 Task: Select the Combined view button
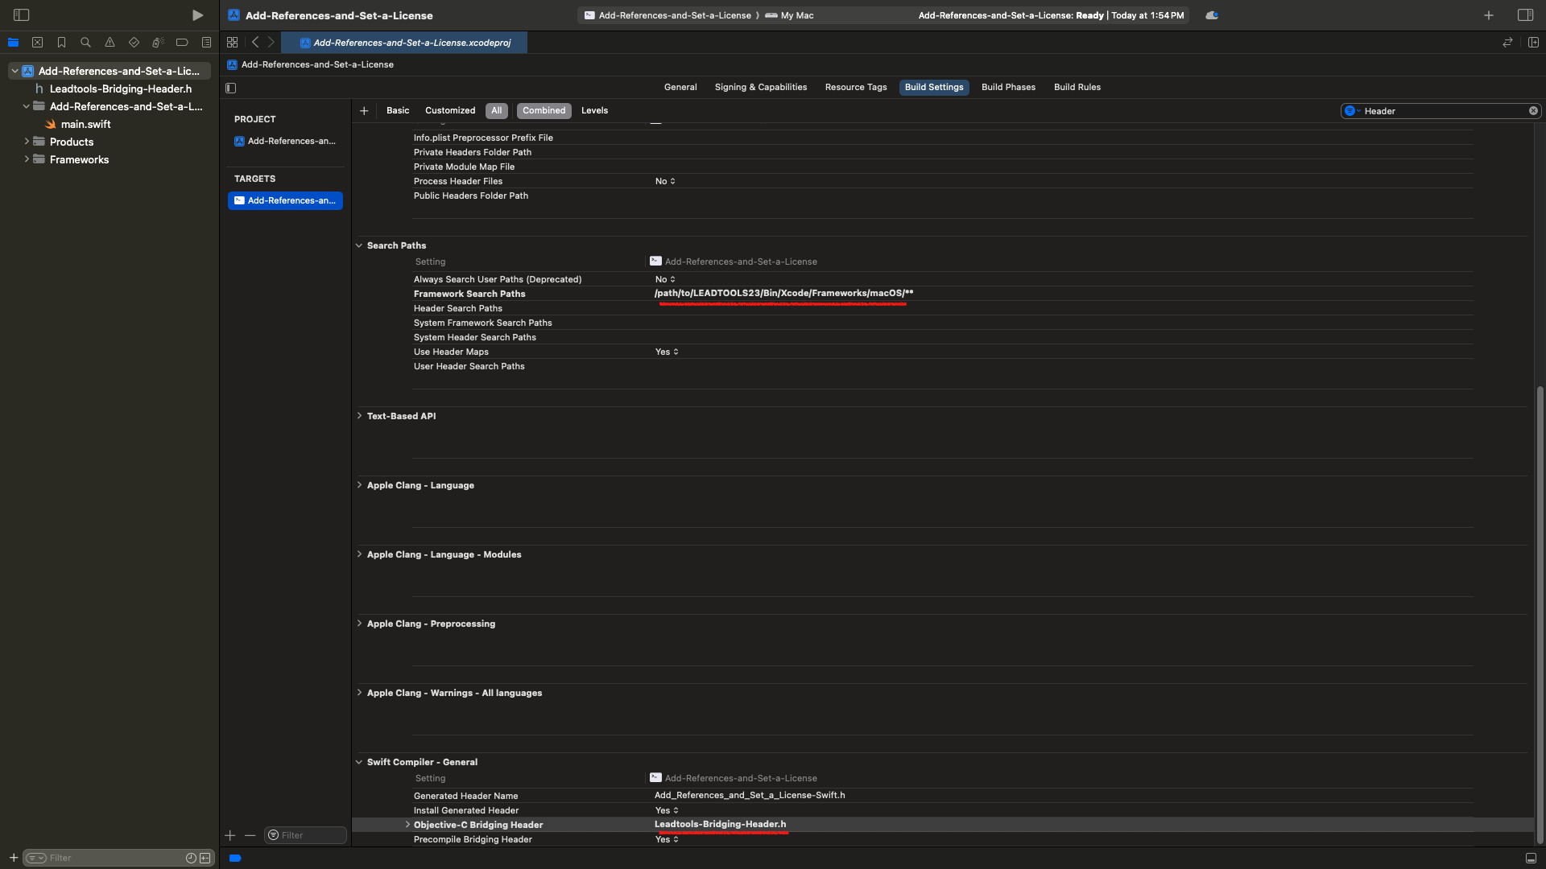[544, 110]
